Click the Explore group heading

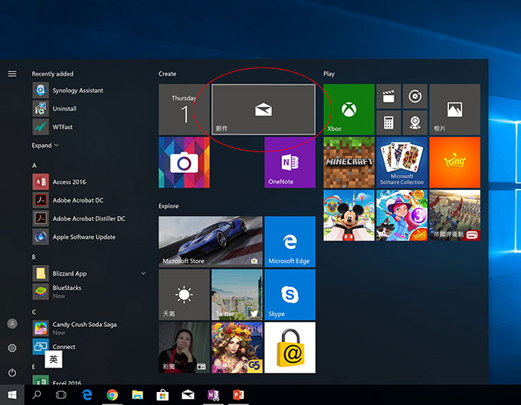169,206
